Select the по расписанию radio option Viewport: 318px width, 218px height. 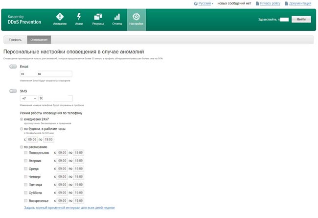(x=22, y=147)
